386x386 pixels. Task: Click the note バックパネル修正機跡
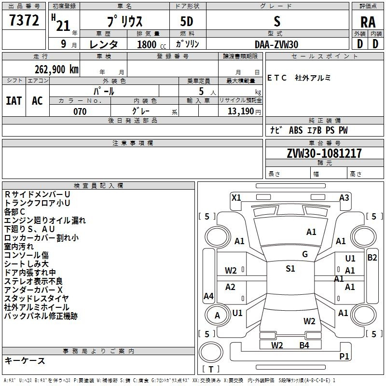coord(41,316)
